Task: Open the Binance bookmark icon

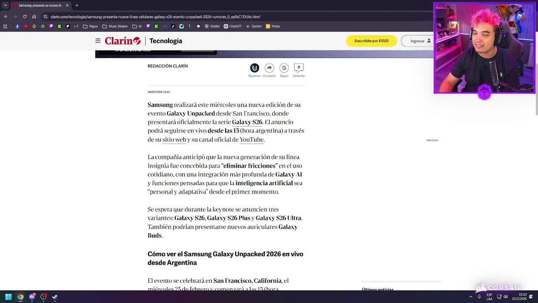Action: coord(34,26)
